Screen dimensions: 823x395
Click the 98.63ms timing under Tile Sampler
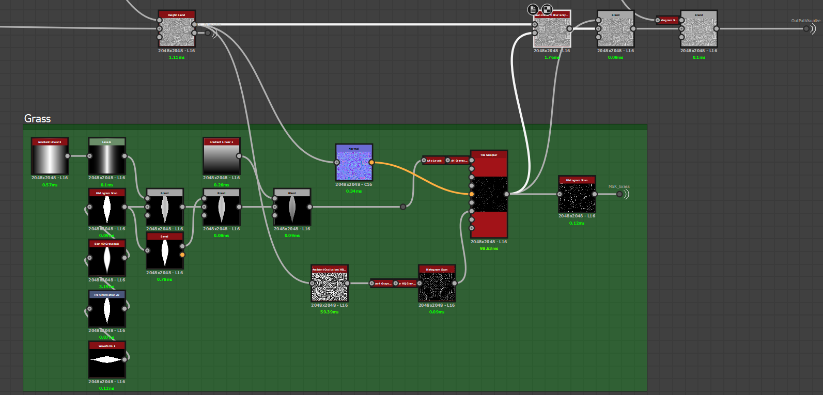(489, 248)
